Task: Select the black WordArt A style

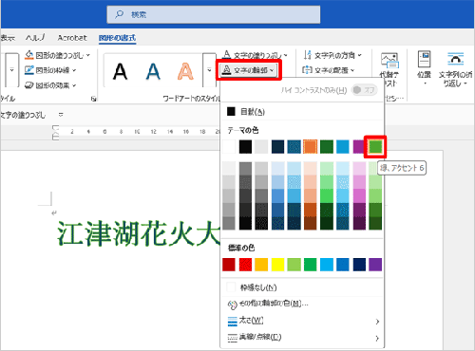Action: coord(121,71)
